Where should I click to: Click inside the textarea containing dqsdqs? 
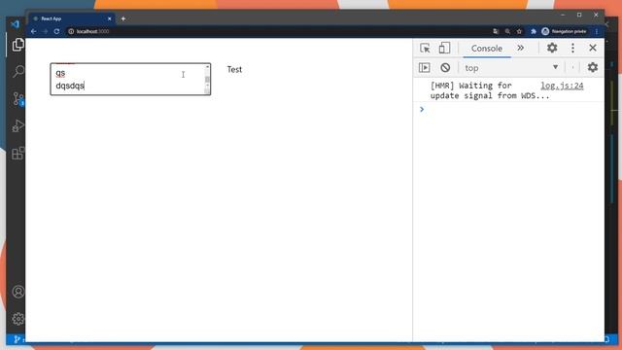[x=127, y=80]
